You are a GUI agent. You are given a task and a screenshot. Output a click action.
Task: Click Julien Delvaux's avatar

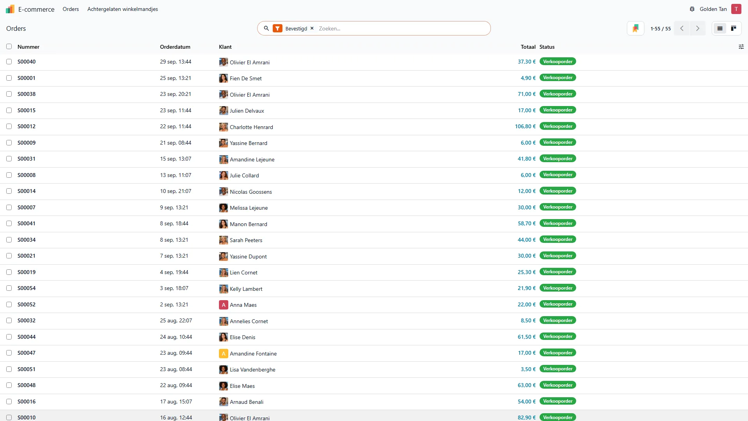tap(223, 111)
